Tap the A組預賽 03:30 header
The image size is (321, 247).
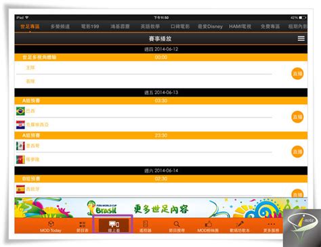[161, 101]
